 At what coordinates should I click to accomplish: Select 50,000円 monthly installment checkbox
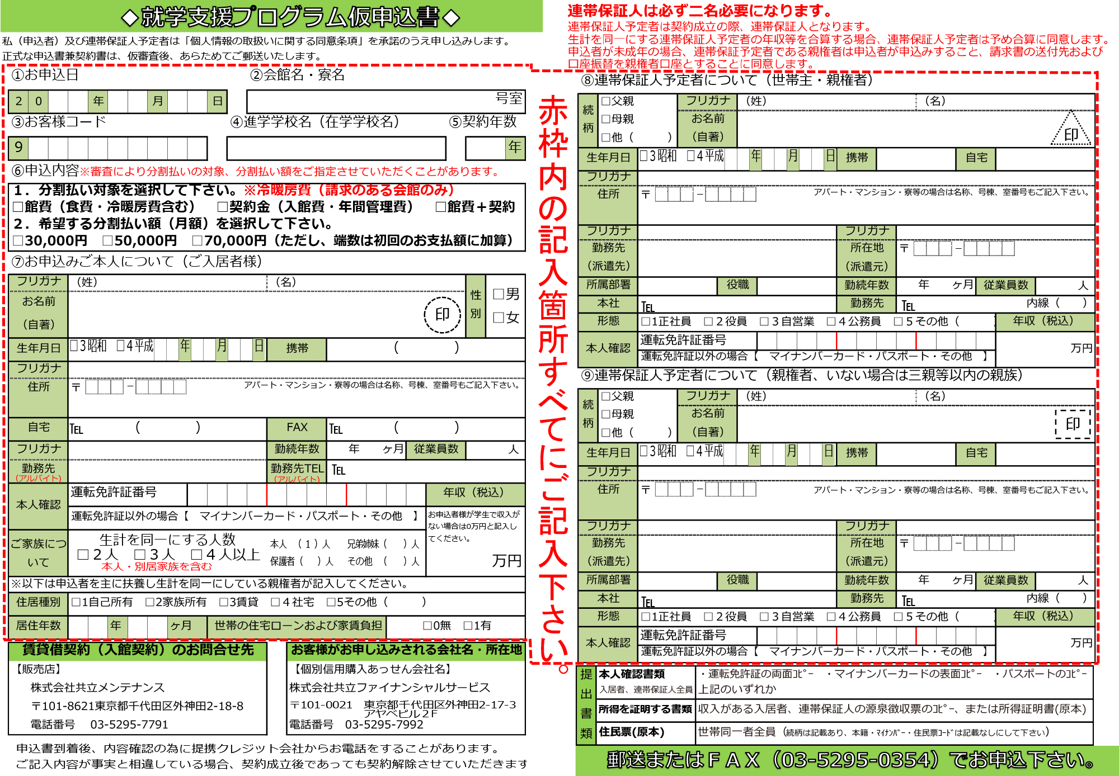coord(107,240)
